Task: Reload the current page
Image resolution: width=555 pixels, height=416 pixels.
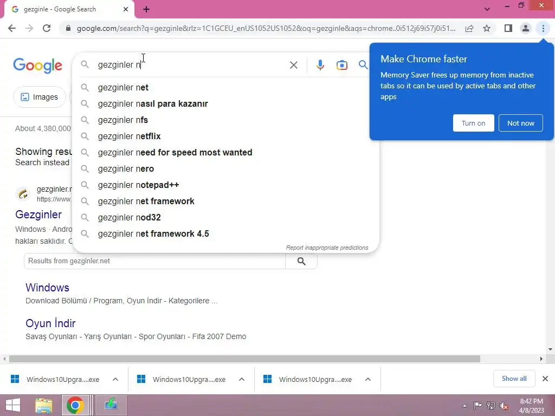Action: tap(47, 28)
